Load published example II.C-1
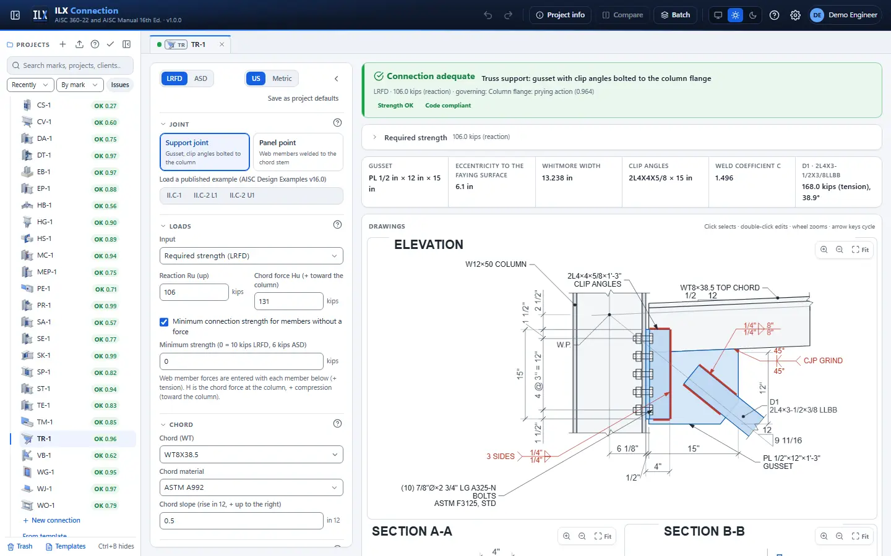This screenshot has height=556, width=891. (174, 195)
